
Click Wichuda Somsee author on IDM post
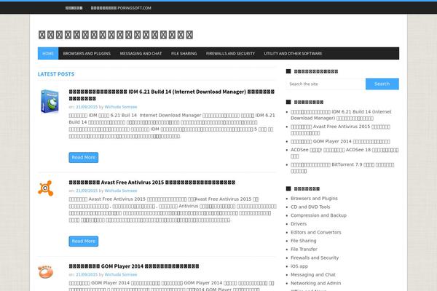pyautogui.click(x=121, y=107)
